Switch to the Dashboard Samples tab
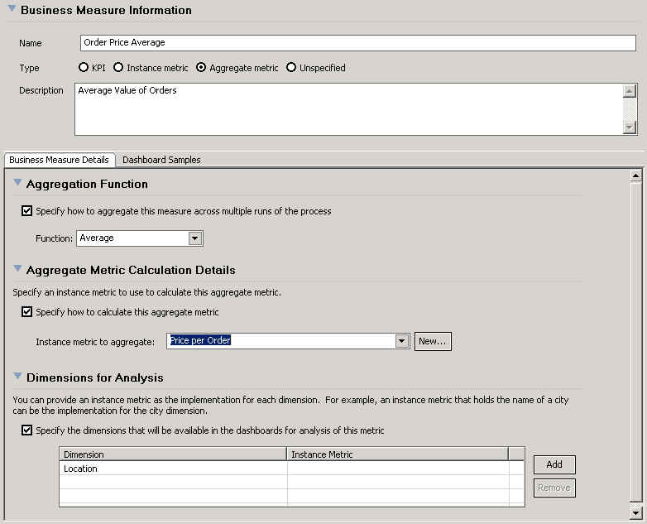This screenshot has height=524, width=647. tap(161, 160)
